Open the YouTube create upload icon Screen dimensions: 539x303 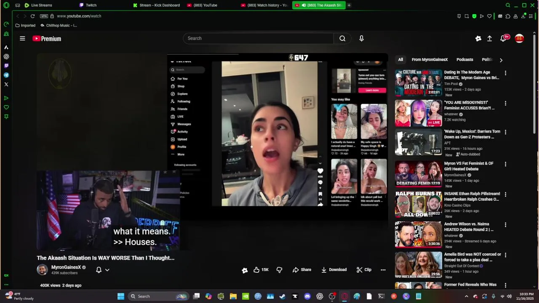(489, 38)
